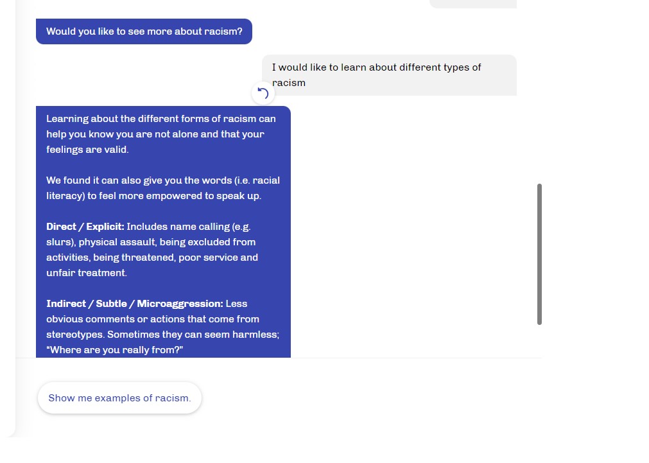Click the vertical scrollbar thumb

[x=539, y=254]
